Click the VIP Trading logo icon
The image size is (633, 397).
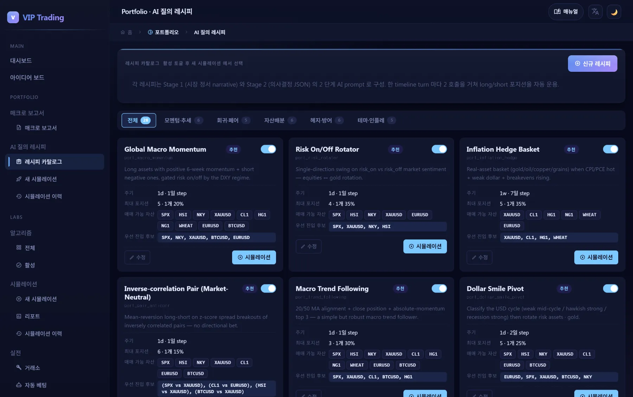coord(13,17)
